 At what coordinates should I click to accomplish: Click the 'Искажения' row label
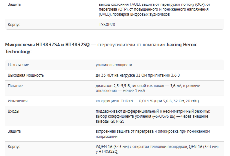click(x=18, y=101)
